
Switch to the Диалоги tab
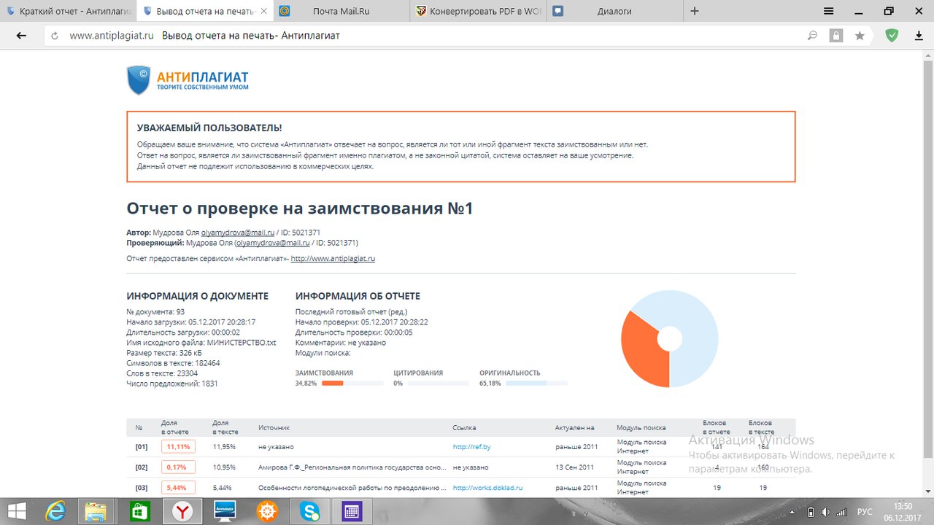614,11
